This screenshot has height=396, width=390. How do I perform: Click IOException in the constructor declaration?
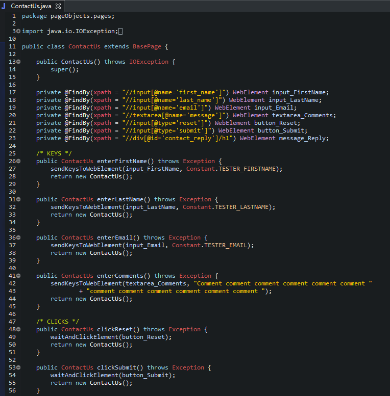pos(149,62)
